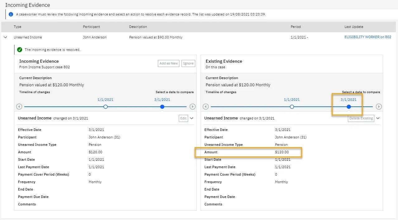Image resolution: width=398 pixels, height=220 pixels.
Task: Click the Description column header
Action: pos(138,27)
